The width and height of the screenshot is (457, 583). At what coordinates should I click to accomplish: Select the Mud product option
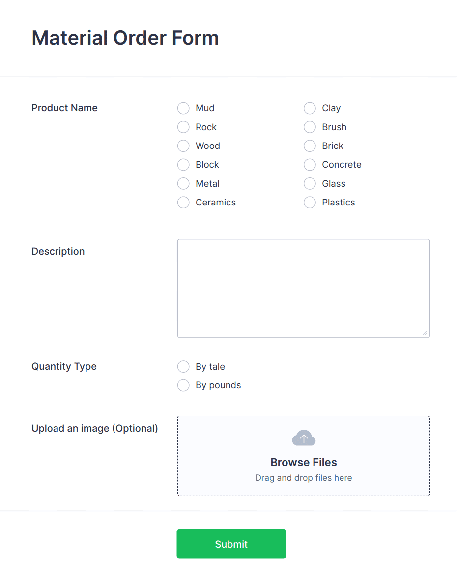tap(183, 108)
